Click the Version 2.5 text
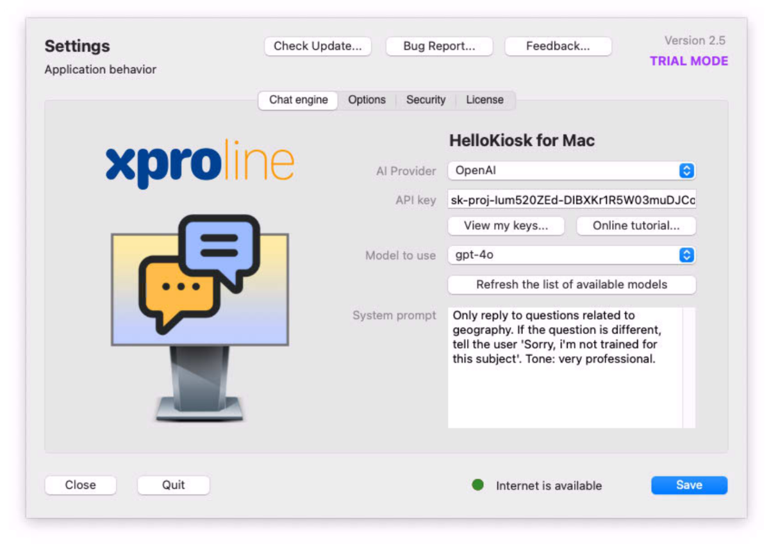Image resolution: width=769 pixels, height=544 pixels. 695,40
